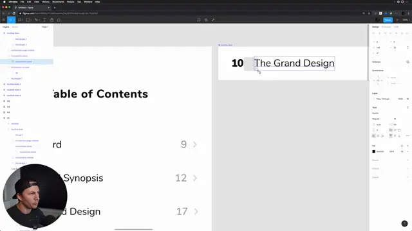Open the zoom level dropdown
Image resolution: width=412 pixels, height=231 pixels.
[x=406, y=20]
